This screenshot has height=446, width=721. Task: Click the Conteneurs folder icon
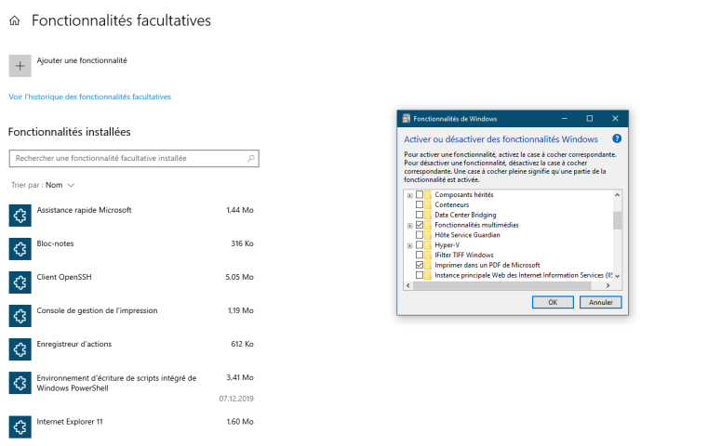428,204
